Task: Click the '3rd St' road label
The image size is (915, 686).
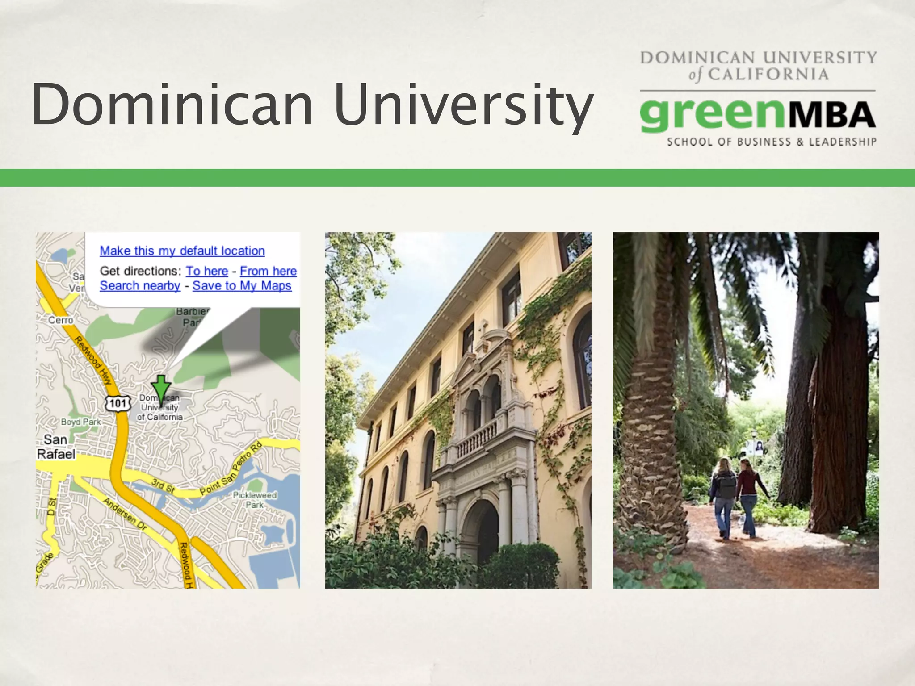Action: point(163,485)
